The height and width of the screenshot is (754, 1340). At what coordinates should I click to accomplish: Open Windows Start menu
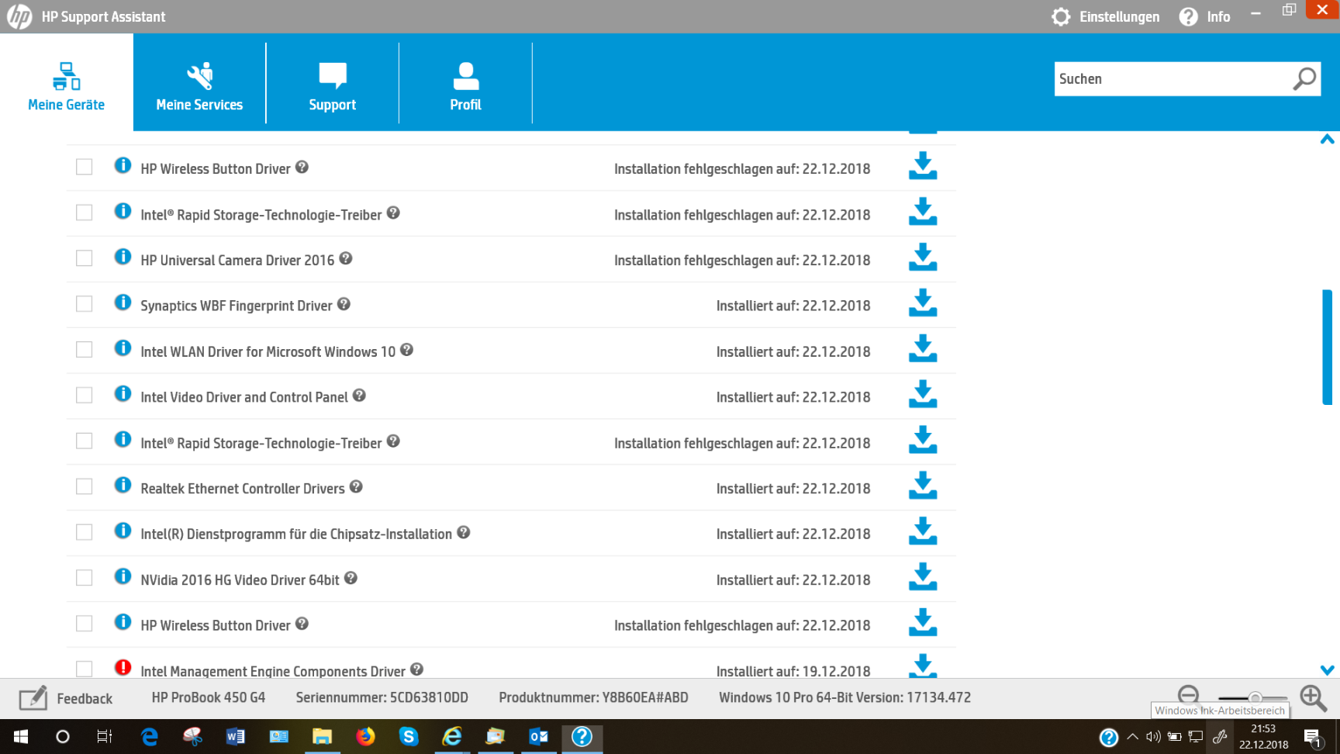pos(21,737)
